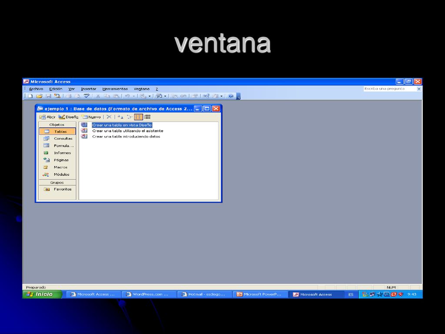
Task: Click the New Object icon in toolbar
Action: coord(215,96)
